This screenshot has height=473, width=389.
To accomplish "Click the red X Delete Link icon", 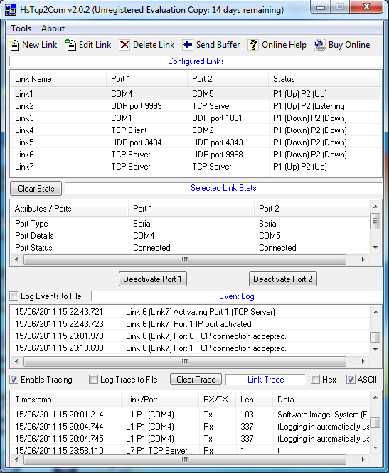I will pos(124,45).
